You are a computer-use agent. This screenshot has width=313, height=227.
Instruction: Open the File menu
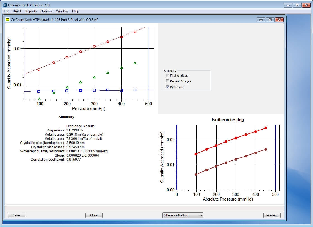[6, 11]
